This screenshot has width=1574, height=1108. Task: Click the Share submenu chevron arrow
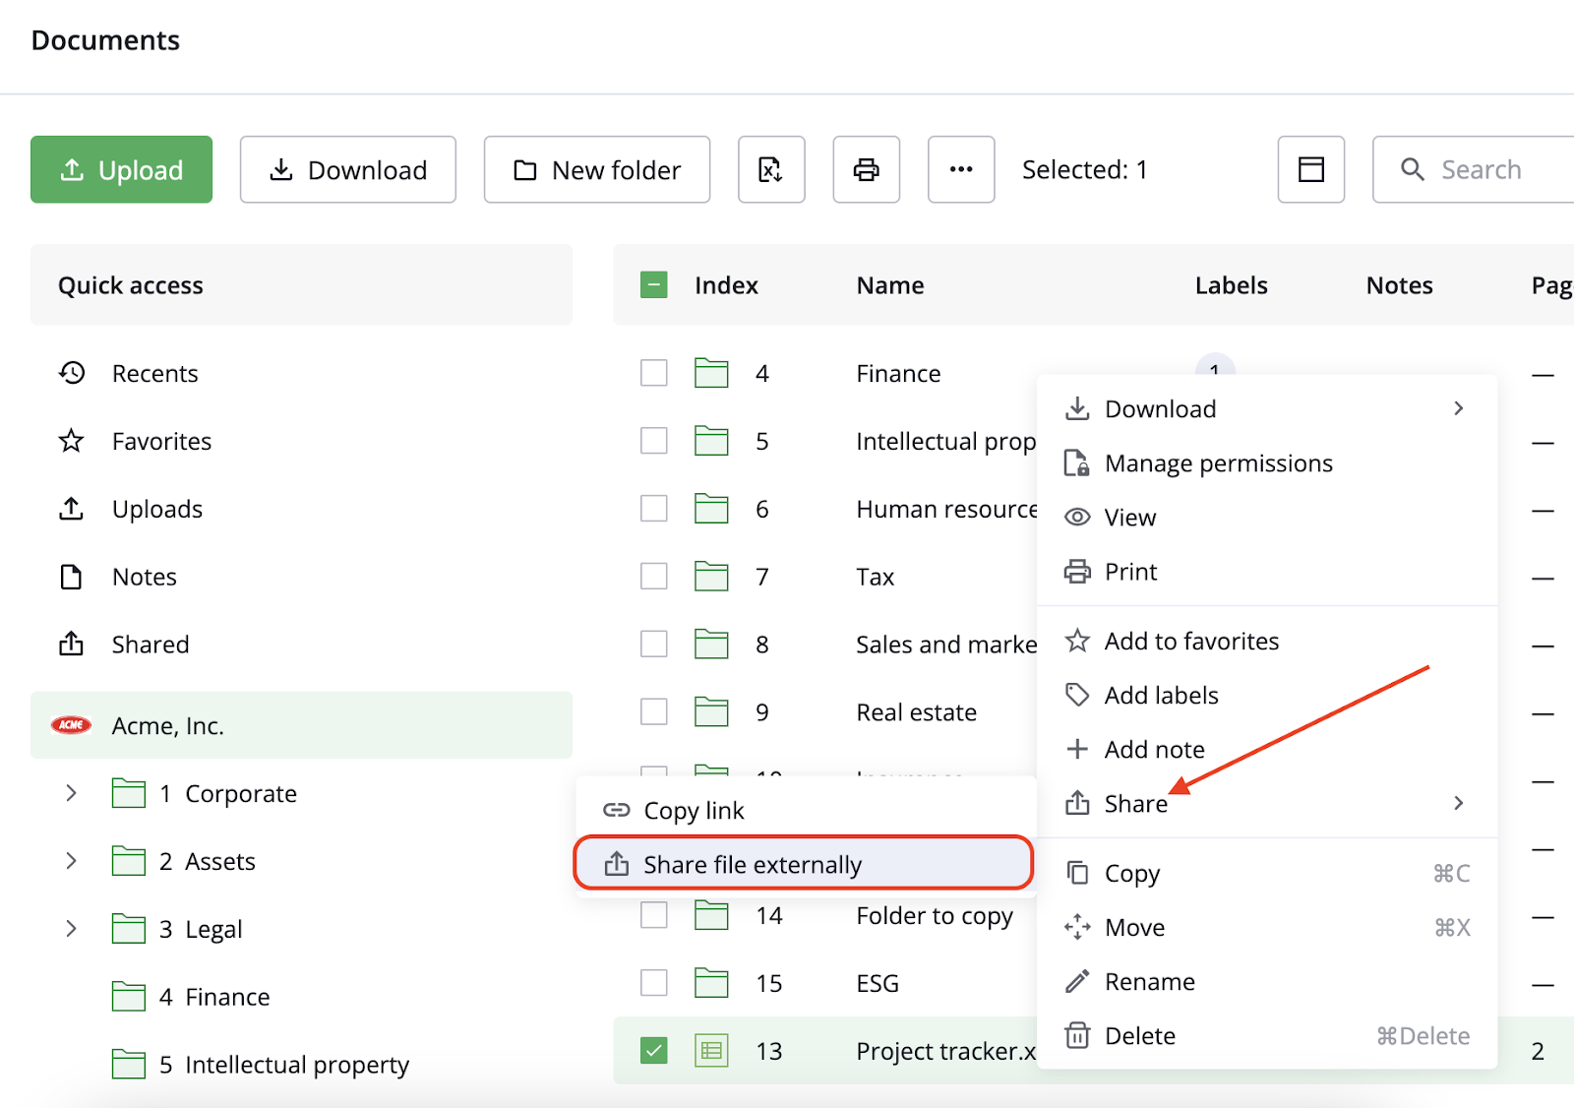click(x=1459, y=803)
